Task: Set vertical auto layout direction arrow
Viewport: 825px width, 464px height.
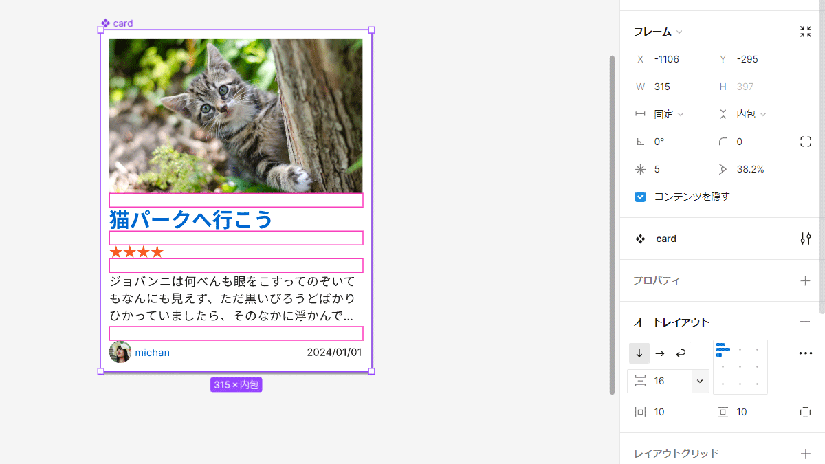Action: tap(639, 353)
